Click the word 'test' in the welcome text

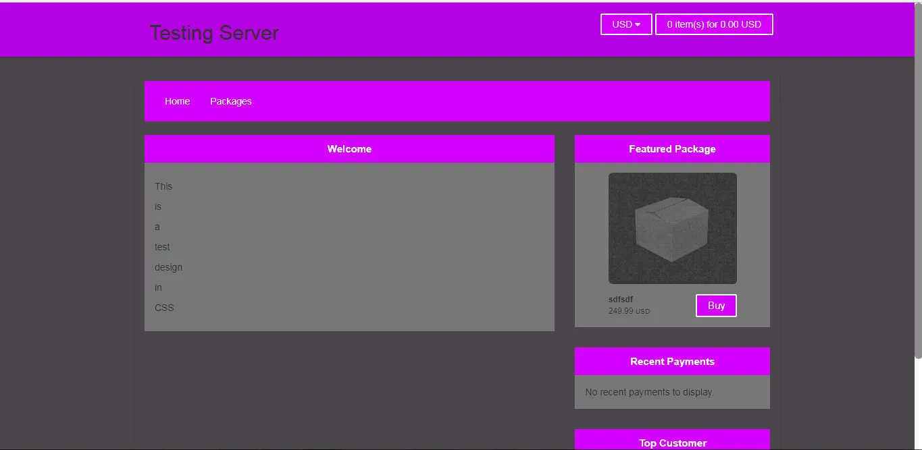click(162, 247)
